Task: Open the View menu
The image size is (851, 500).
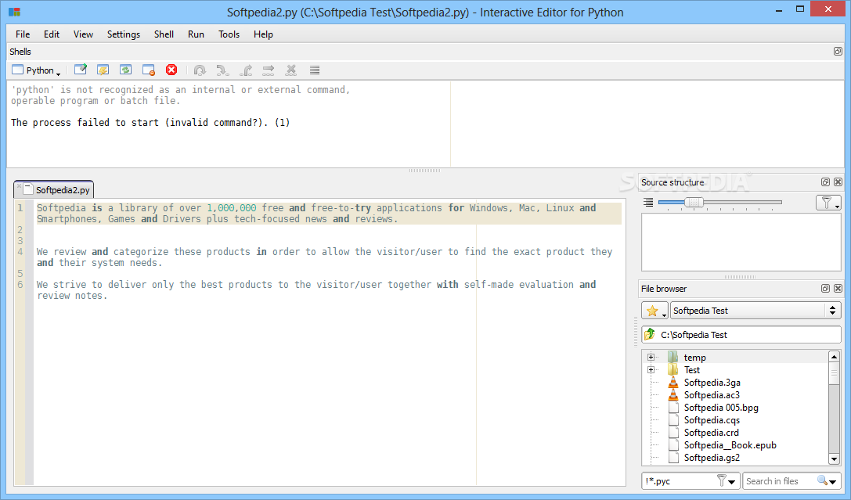Action: (83, 34)
